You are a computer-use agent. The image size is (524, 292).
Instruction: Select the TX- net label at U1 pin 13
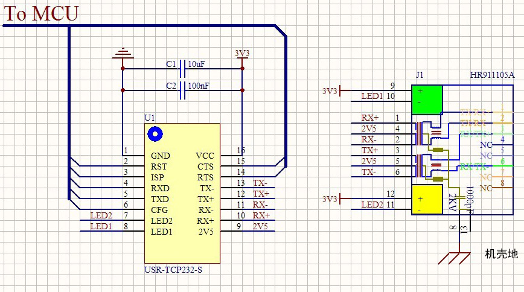(260, 183)
